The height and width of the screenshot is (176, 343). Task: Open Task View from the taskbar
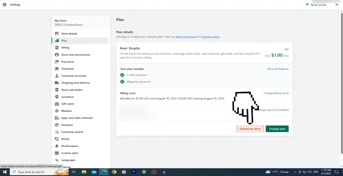click(x=74, y=172)
